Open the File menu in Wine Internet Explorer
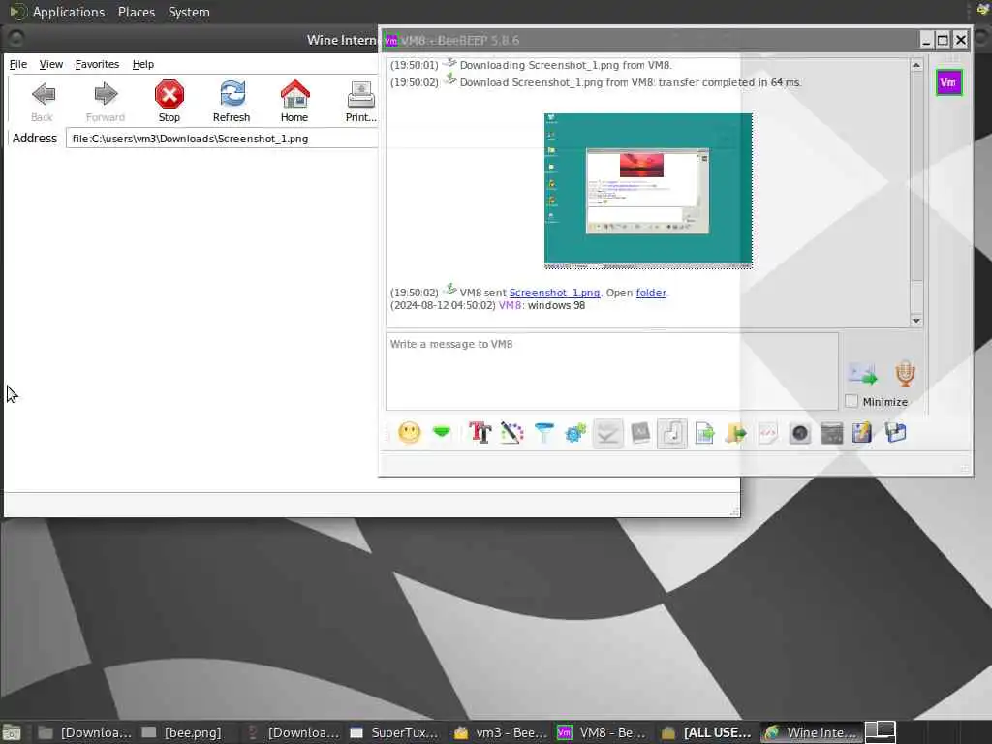 [17, 64]
